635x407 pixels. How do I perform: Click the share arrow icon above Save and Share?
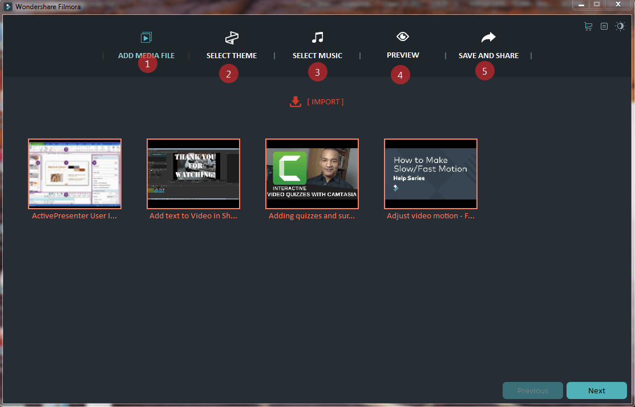tap(488, 36)
